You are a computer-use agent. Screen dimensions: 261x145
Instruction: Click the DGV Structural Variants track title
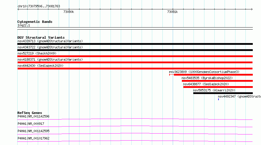pos(41,37)
